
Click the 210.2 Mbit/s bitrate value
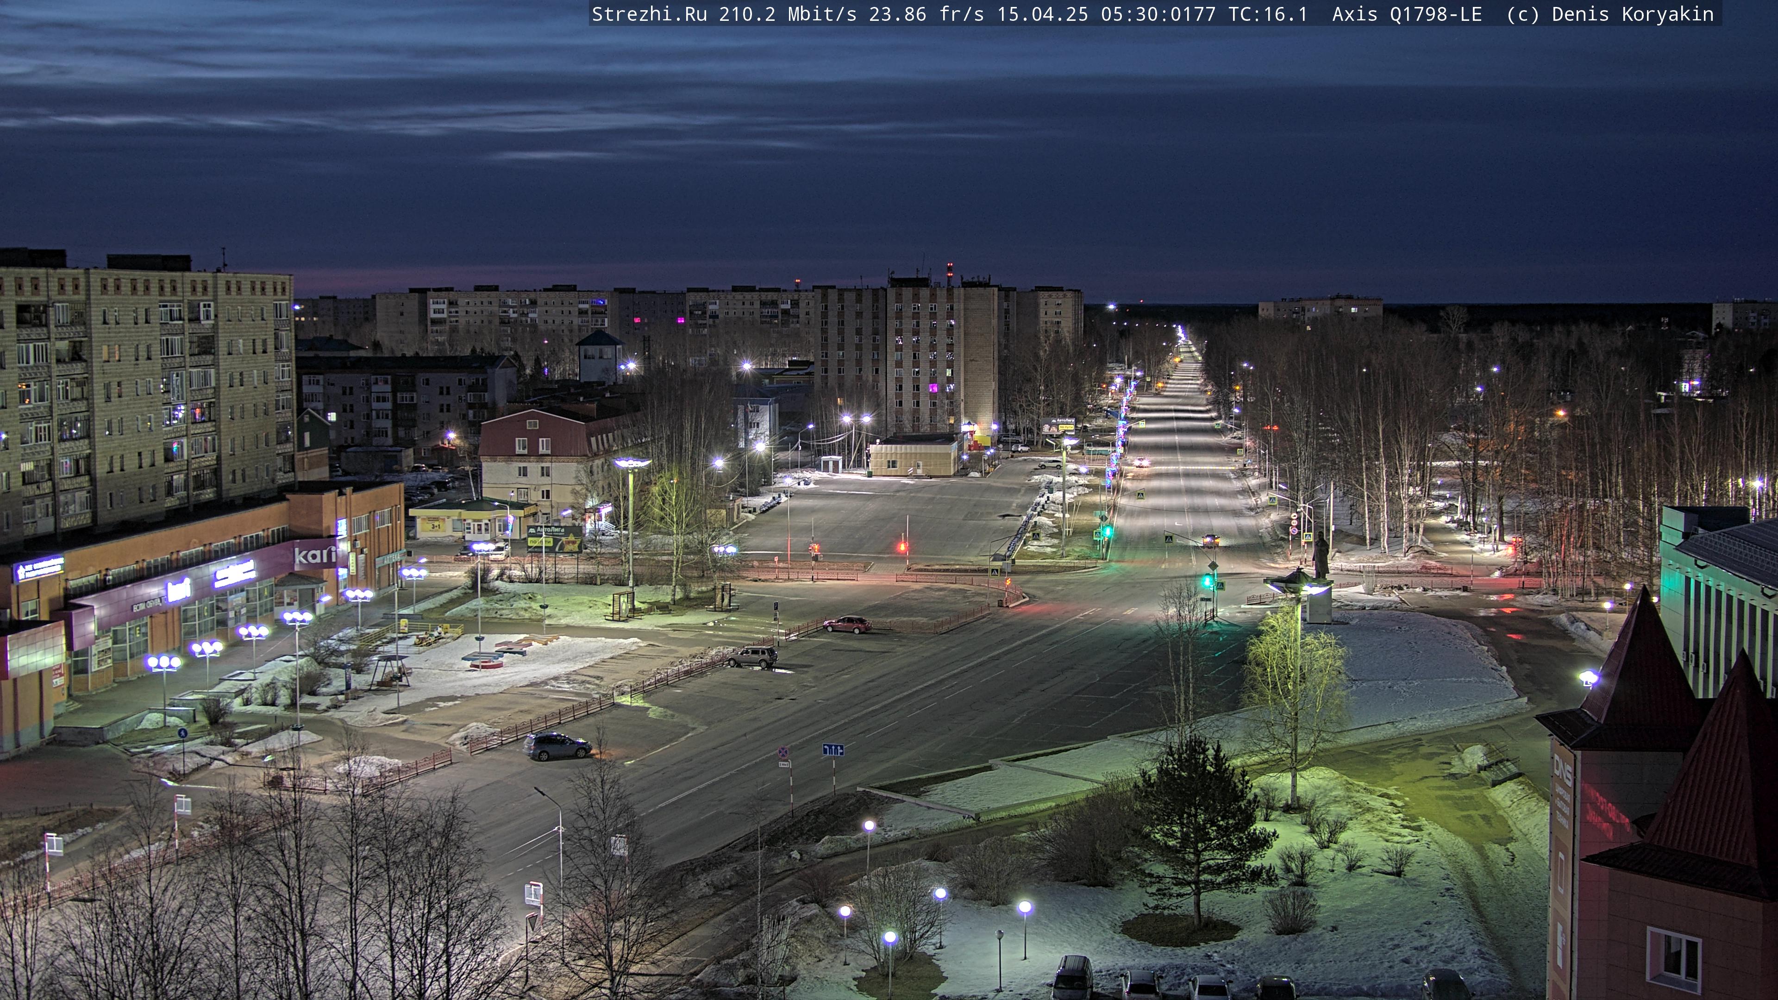(x=788, y=14)
